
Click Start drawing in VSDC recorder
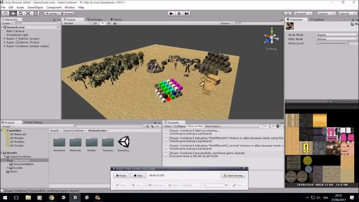coord(233,176)
